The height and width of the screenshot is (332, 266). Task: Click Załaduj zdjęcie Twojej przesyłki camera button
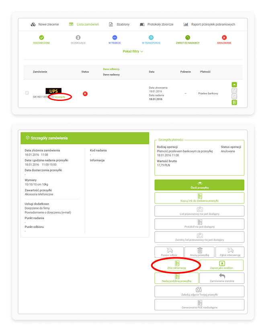(199, 291)
